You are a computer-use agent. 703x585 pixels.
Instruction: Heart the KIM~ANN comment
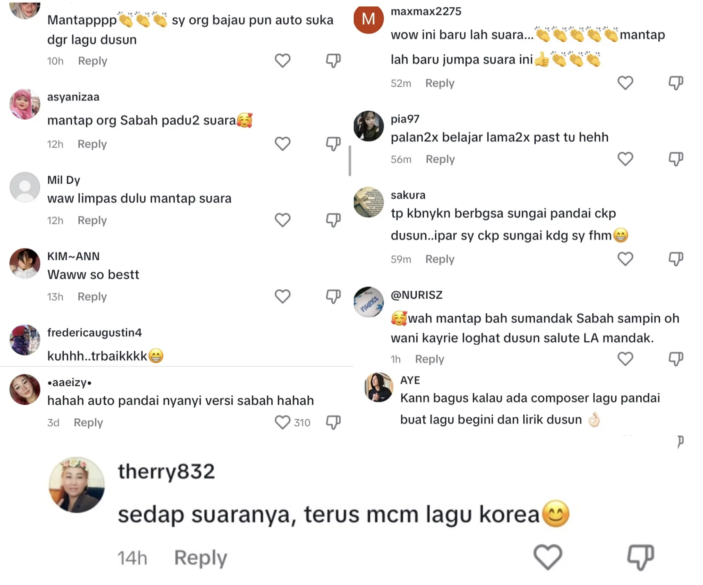coord(282,296)
